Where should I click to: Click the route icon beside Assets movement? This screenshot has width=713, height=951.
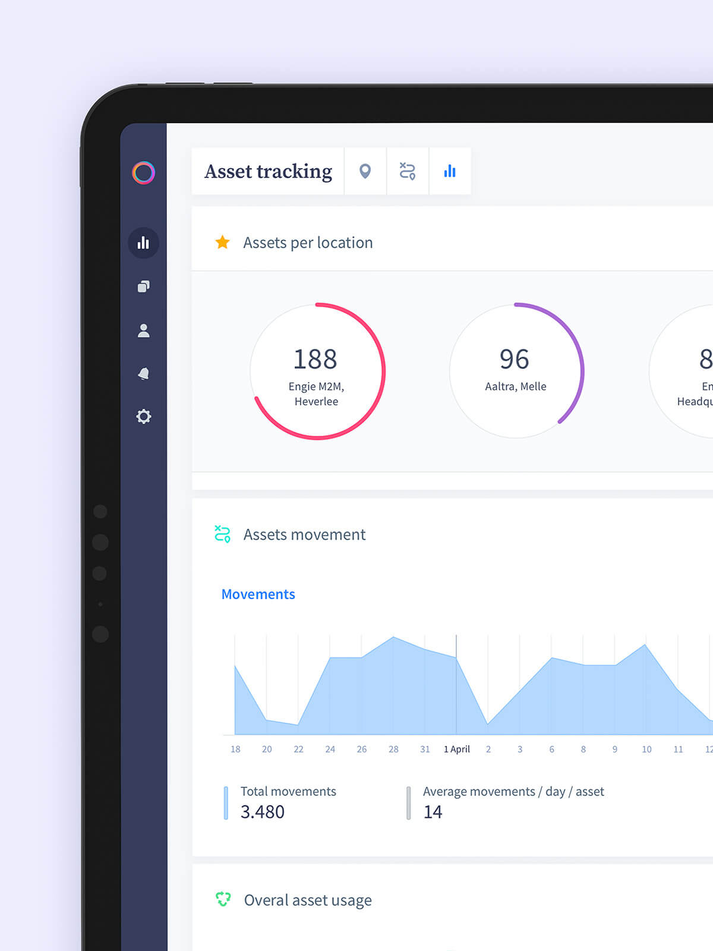pyautogui.click(x=222, y=534)
